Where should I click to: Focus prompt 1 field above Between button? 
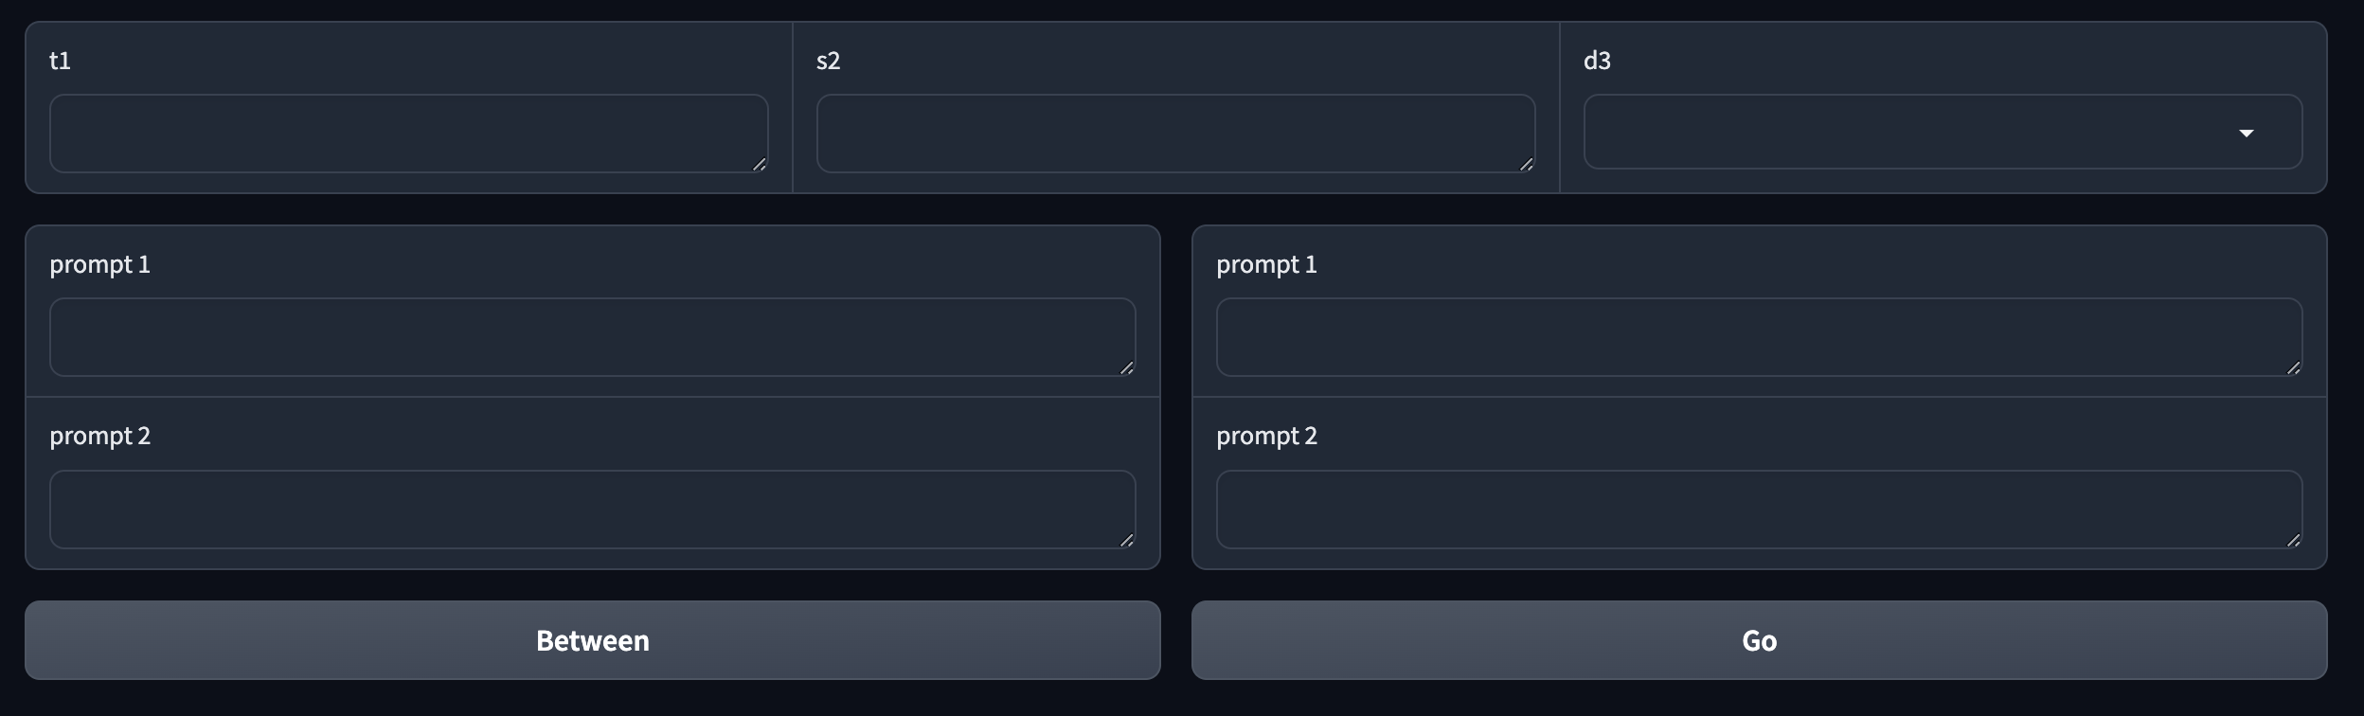click(x=592, y=337)
